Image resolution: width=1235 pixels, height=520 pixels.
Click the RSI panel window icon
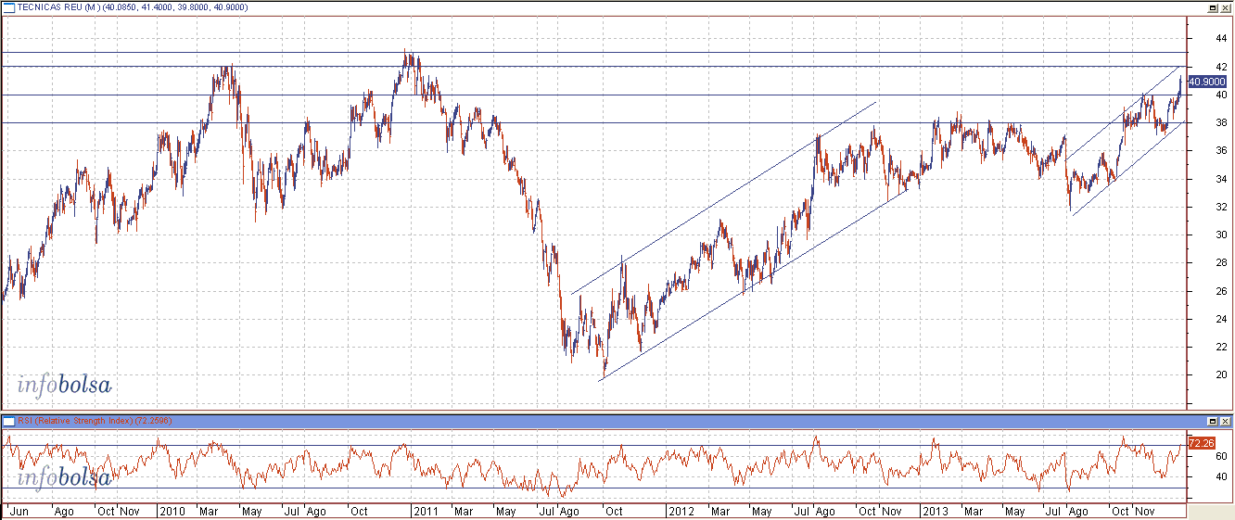coord(9,421)
